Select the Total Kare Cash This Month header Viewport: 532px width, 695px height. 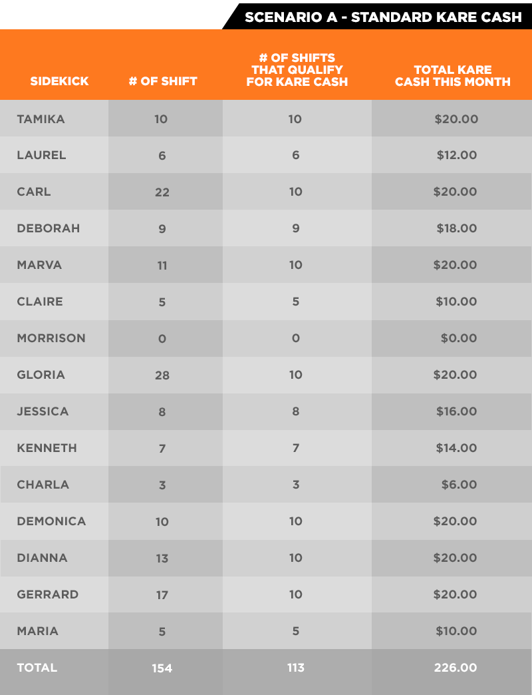pyautogui.click(x=453, y=76)
